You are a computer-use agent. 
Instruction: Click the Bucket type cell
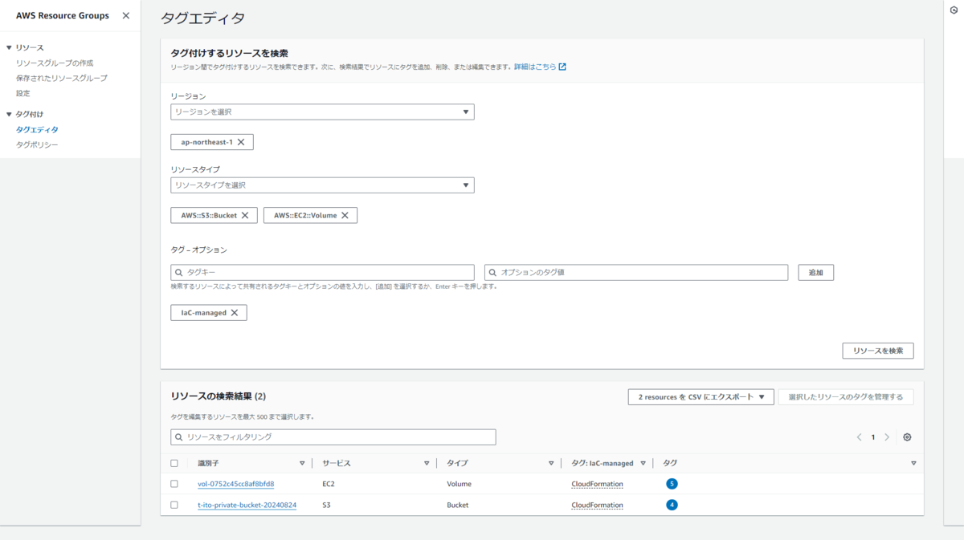457,505
